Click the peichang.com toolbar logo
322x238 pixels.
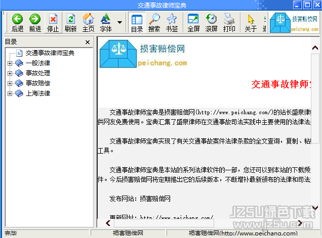click(294, 22)
